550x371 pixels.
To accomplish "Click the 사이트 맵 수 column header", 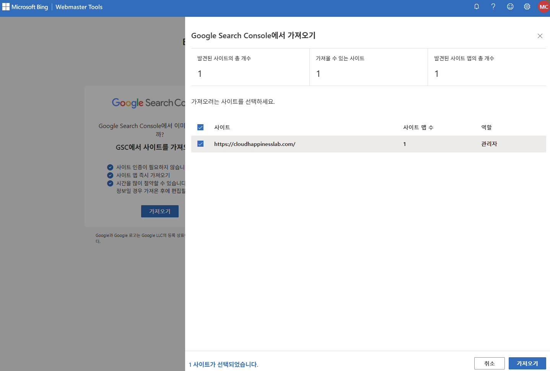I will click(418, 127).
